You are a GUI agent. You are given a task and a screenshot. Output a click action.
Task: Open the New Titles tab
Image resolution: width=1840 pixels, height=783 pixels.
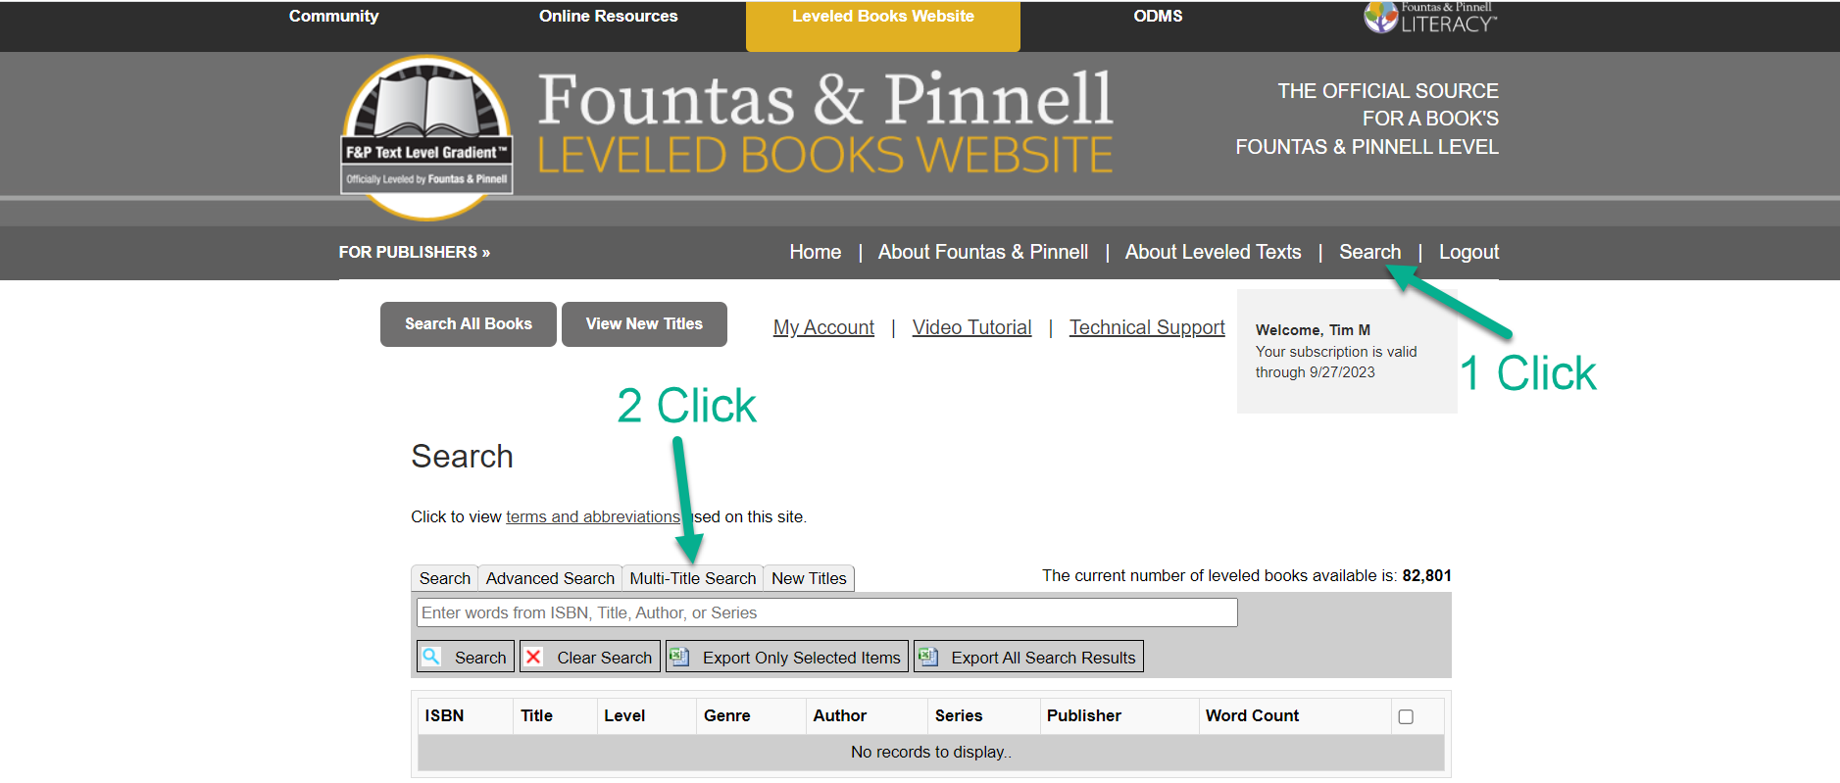(809, 578)
